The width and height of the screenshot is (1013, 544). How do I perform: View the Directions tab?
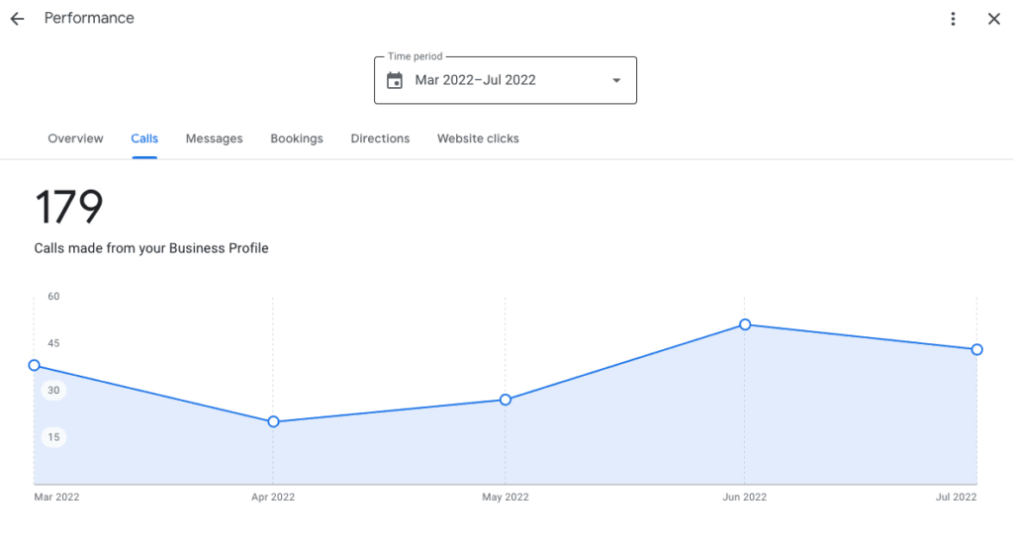point(380,138)
